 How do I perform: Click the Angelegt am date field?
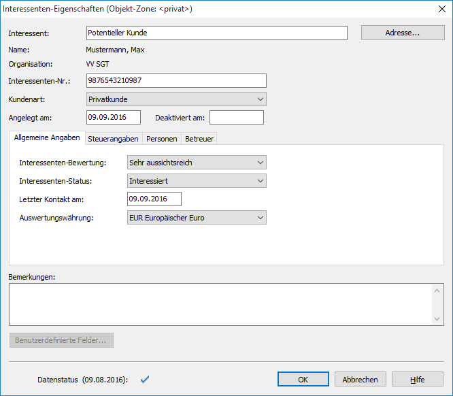[113, 118]
